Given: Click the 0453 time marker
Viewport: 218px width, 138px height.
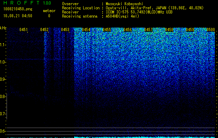Looking at the screenshot, I should click(x=65, y=30).
